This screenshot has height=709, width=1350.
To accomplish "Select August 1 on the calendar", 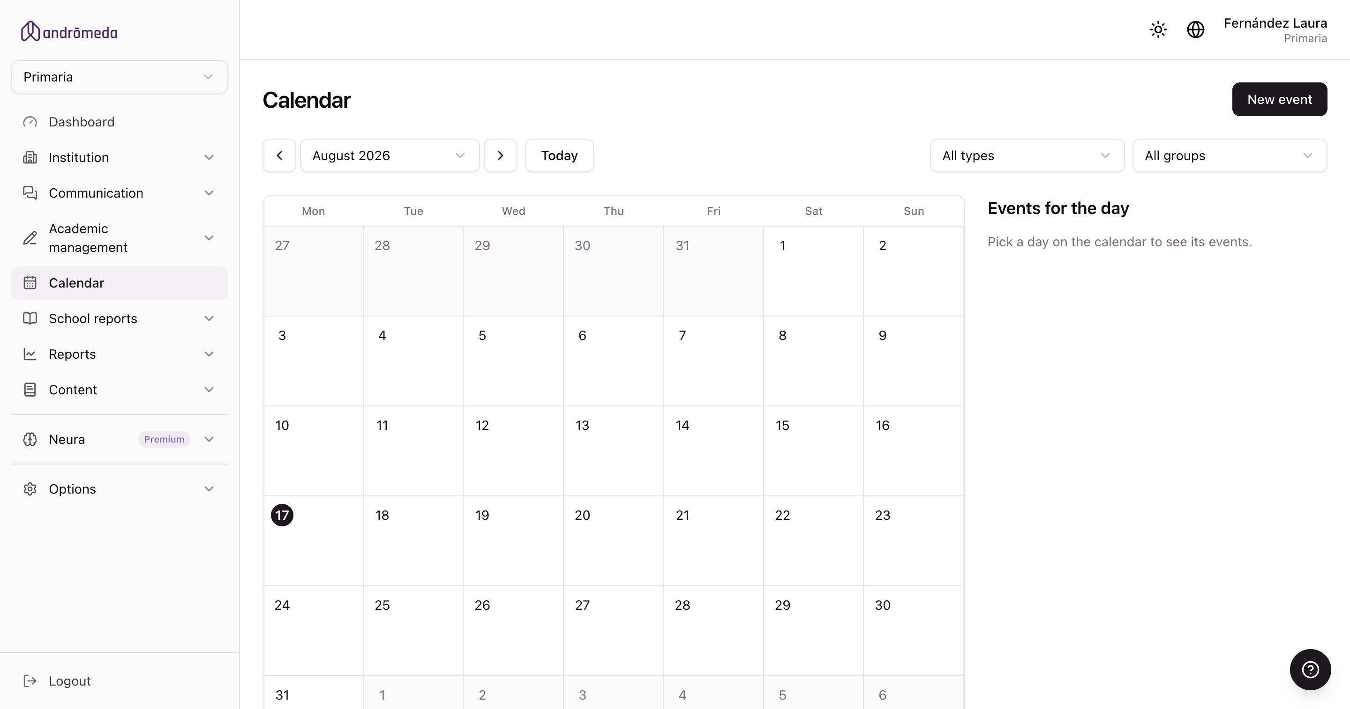I will pos(813,271).
